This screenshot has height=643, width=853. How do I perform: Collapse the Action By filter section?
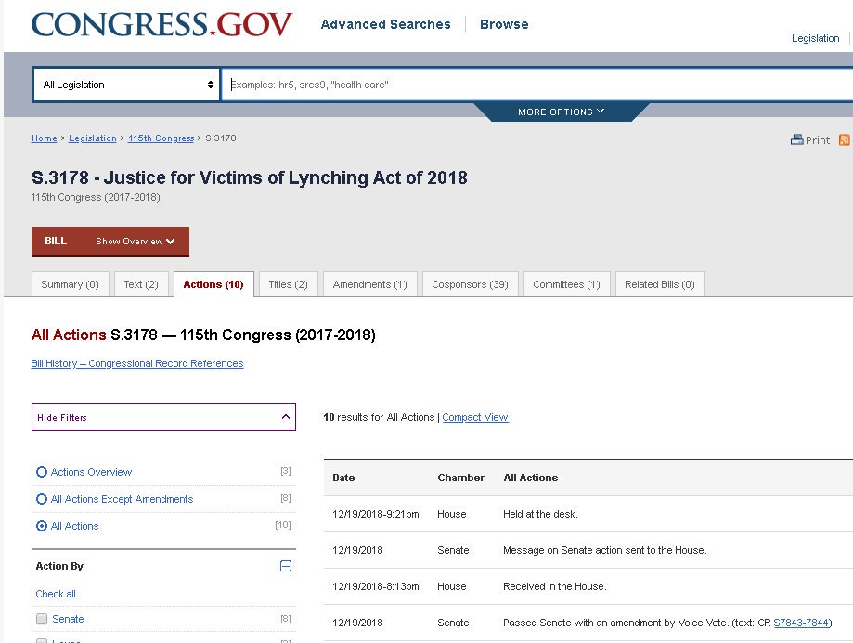pos(286,566)
